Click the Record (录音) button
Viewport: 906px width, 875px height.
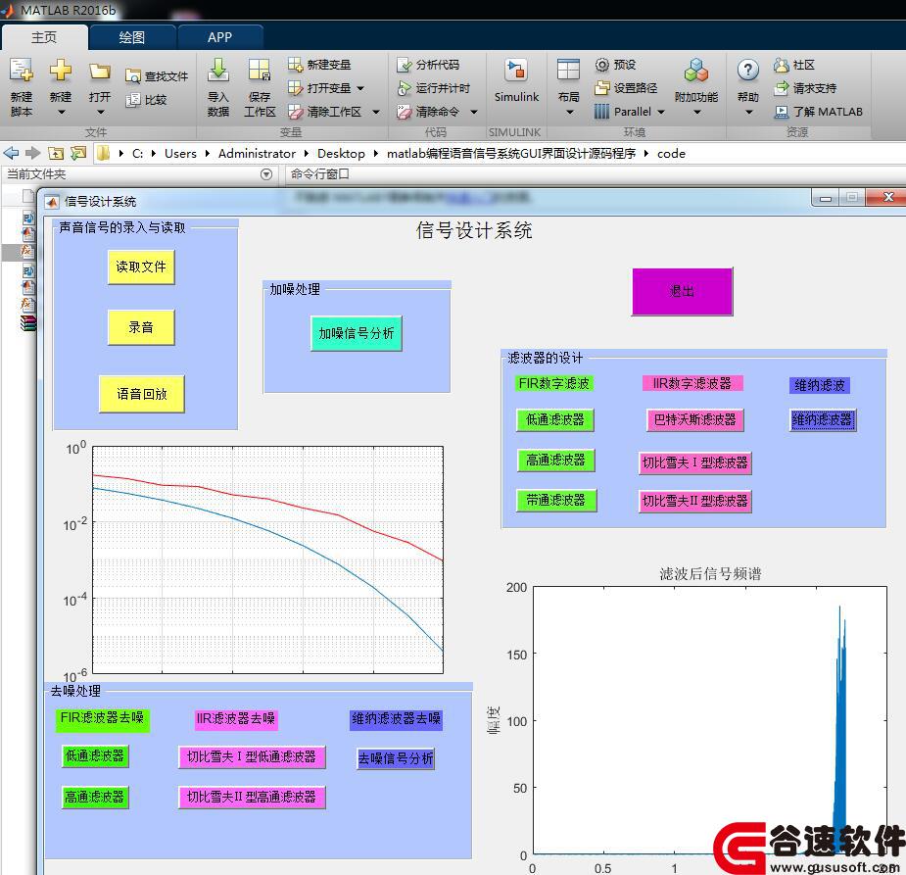141,327
